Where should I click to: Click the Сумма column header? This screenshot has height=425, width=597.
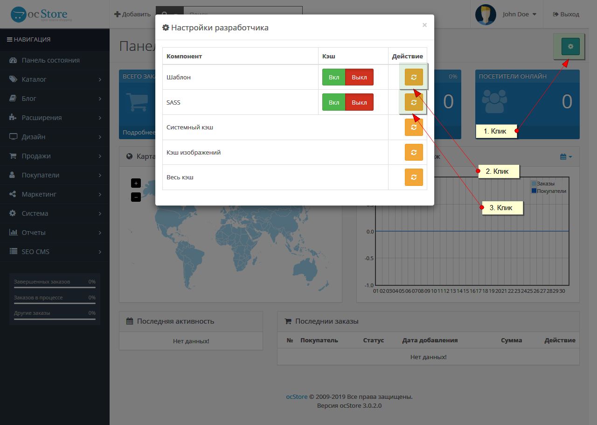pos(512,340)
